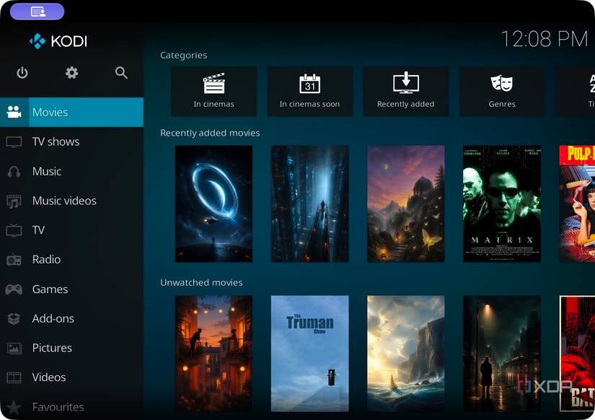
Task: Open Videos menu item
Action: tap(71, 377)
